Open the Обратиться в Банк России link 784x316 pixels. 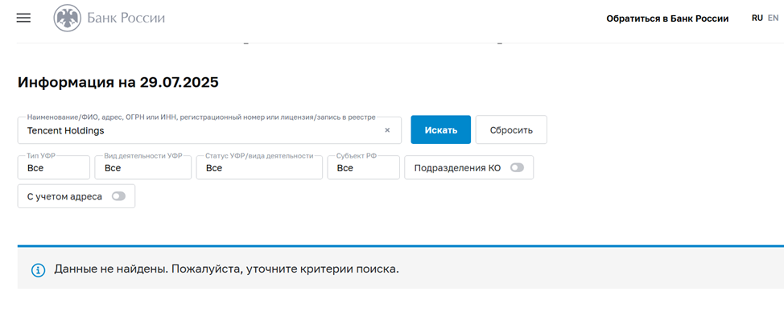(x=667, y=18)
